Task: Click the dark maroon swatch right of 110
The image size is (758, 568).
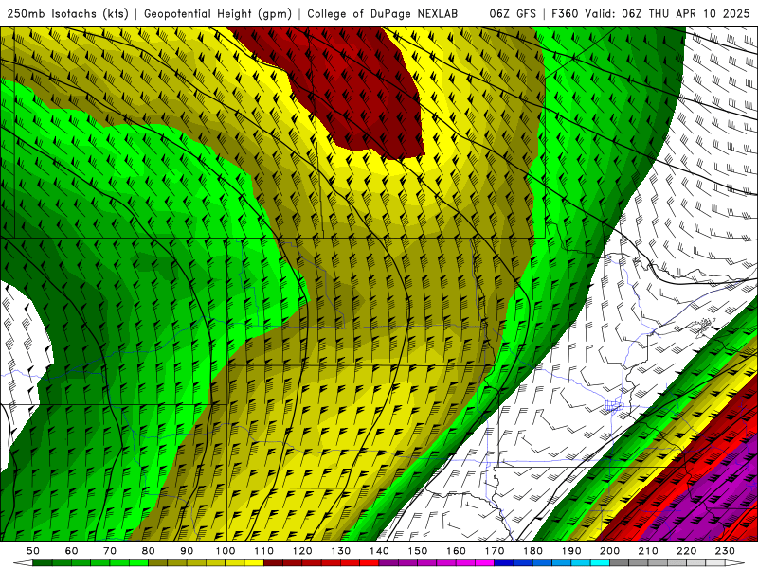Action: click(x=273, y=563)
